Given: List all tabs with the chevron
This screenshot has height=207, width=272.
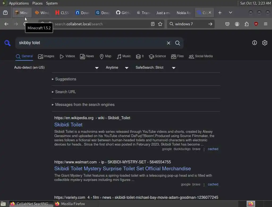Looking at the screenshot, I should (x=231, y=13).
